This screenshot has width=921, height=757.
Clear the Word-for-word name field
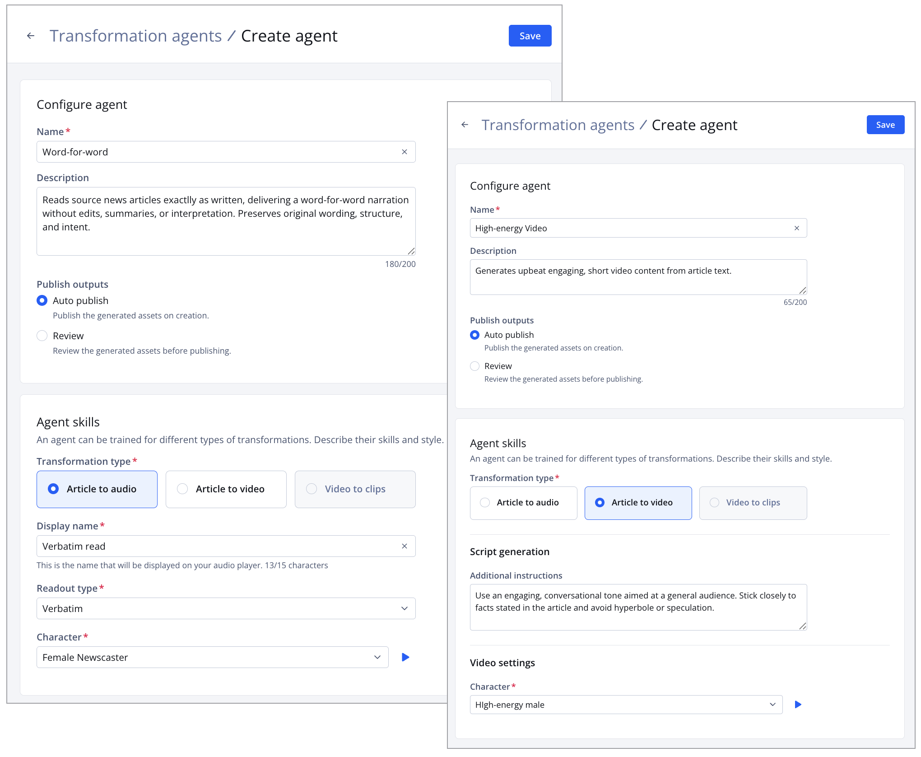(x=405, y=152)
